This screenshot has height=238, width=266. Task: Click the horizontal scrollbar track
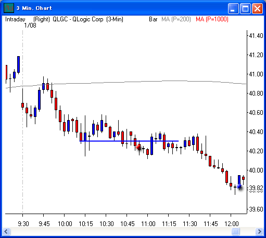click(121, 231)
